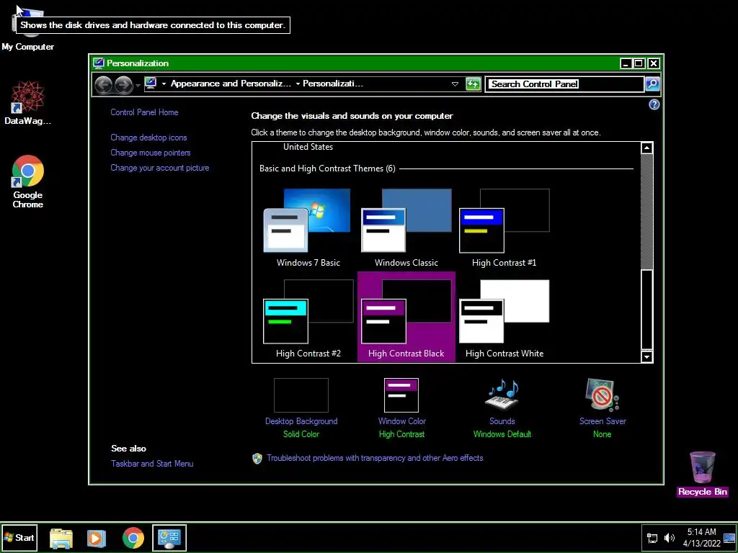
Task: Expand the arrow before Personalization breadcrumb
Action: pos(298,84)
